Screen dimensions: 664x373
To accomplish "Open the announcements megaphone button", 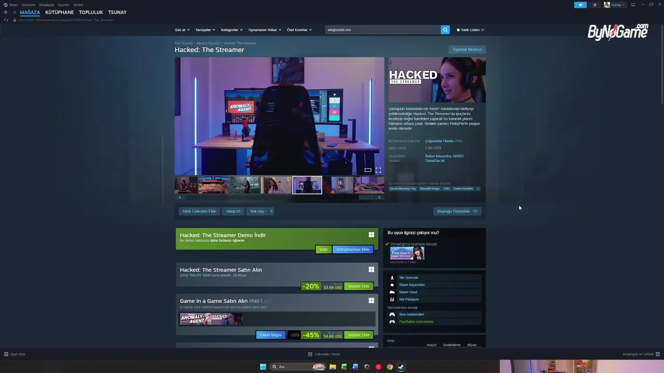I will [580, 5].
